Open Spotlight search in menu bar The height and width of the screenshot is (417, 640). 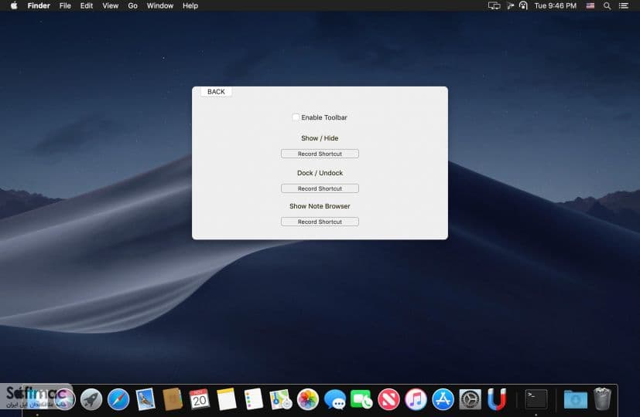[607, 5]
